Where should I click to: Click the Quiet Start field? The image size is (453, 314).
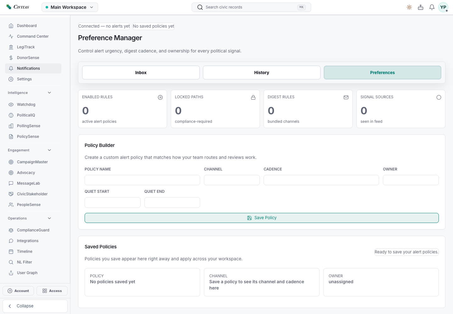113,203
